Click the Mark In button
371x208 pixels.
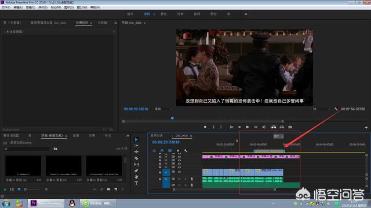(x=214, y=127)
